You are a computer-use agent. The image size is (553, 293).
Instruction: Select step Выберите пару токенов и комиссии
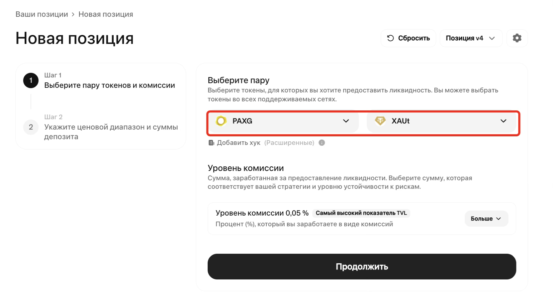[109, 85]
